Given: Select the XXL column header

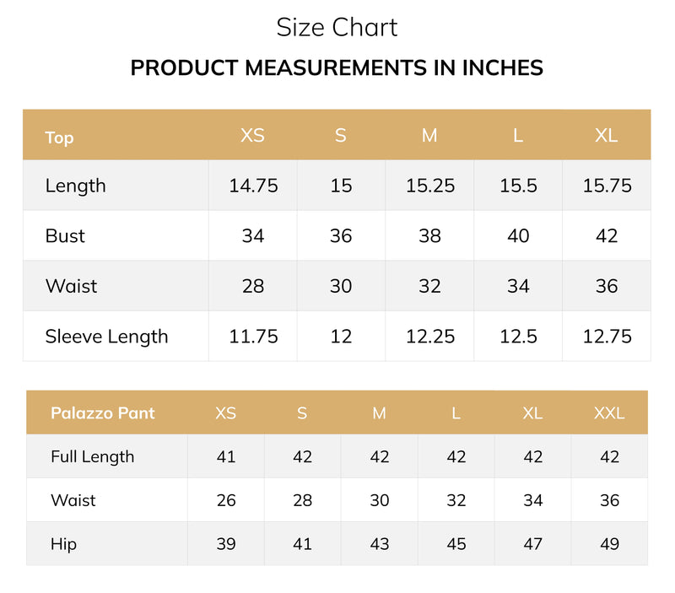Looking at the screenshot, I should pos(609,413).
